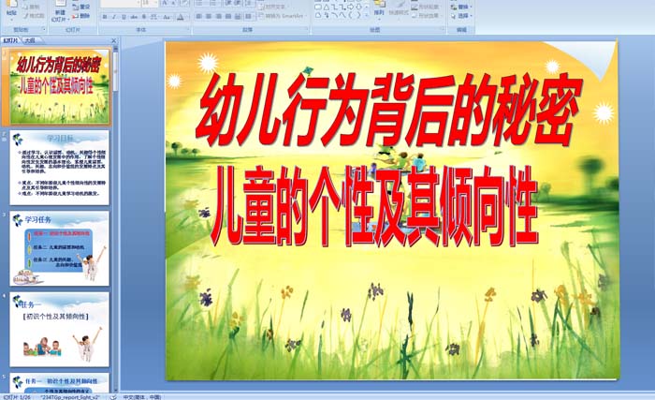The width and height of the screenshot is (655, 400).
Task: Select the elbow arrow connector shape
Action: (342, 7)
